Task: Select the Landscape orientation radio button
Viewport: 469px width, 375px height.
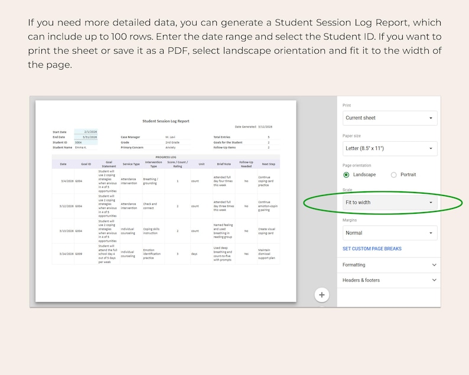Action: pos(346,175)
